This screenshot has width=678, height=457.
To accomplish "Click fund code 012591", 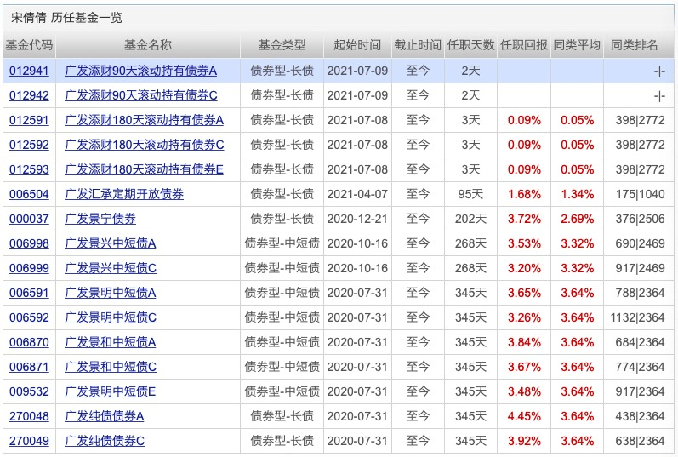I will click(x=29, y=120).
